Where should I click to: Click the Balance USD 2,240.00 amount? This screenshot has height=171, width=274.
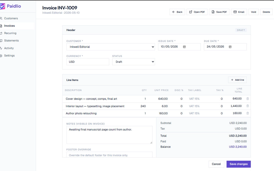238,147
